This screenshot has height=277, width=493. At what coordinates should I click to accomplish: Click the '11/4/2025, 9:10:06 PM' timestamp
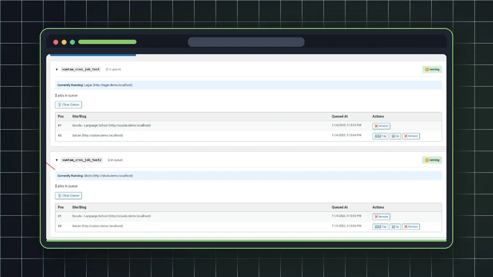click(346, 226)
